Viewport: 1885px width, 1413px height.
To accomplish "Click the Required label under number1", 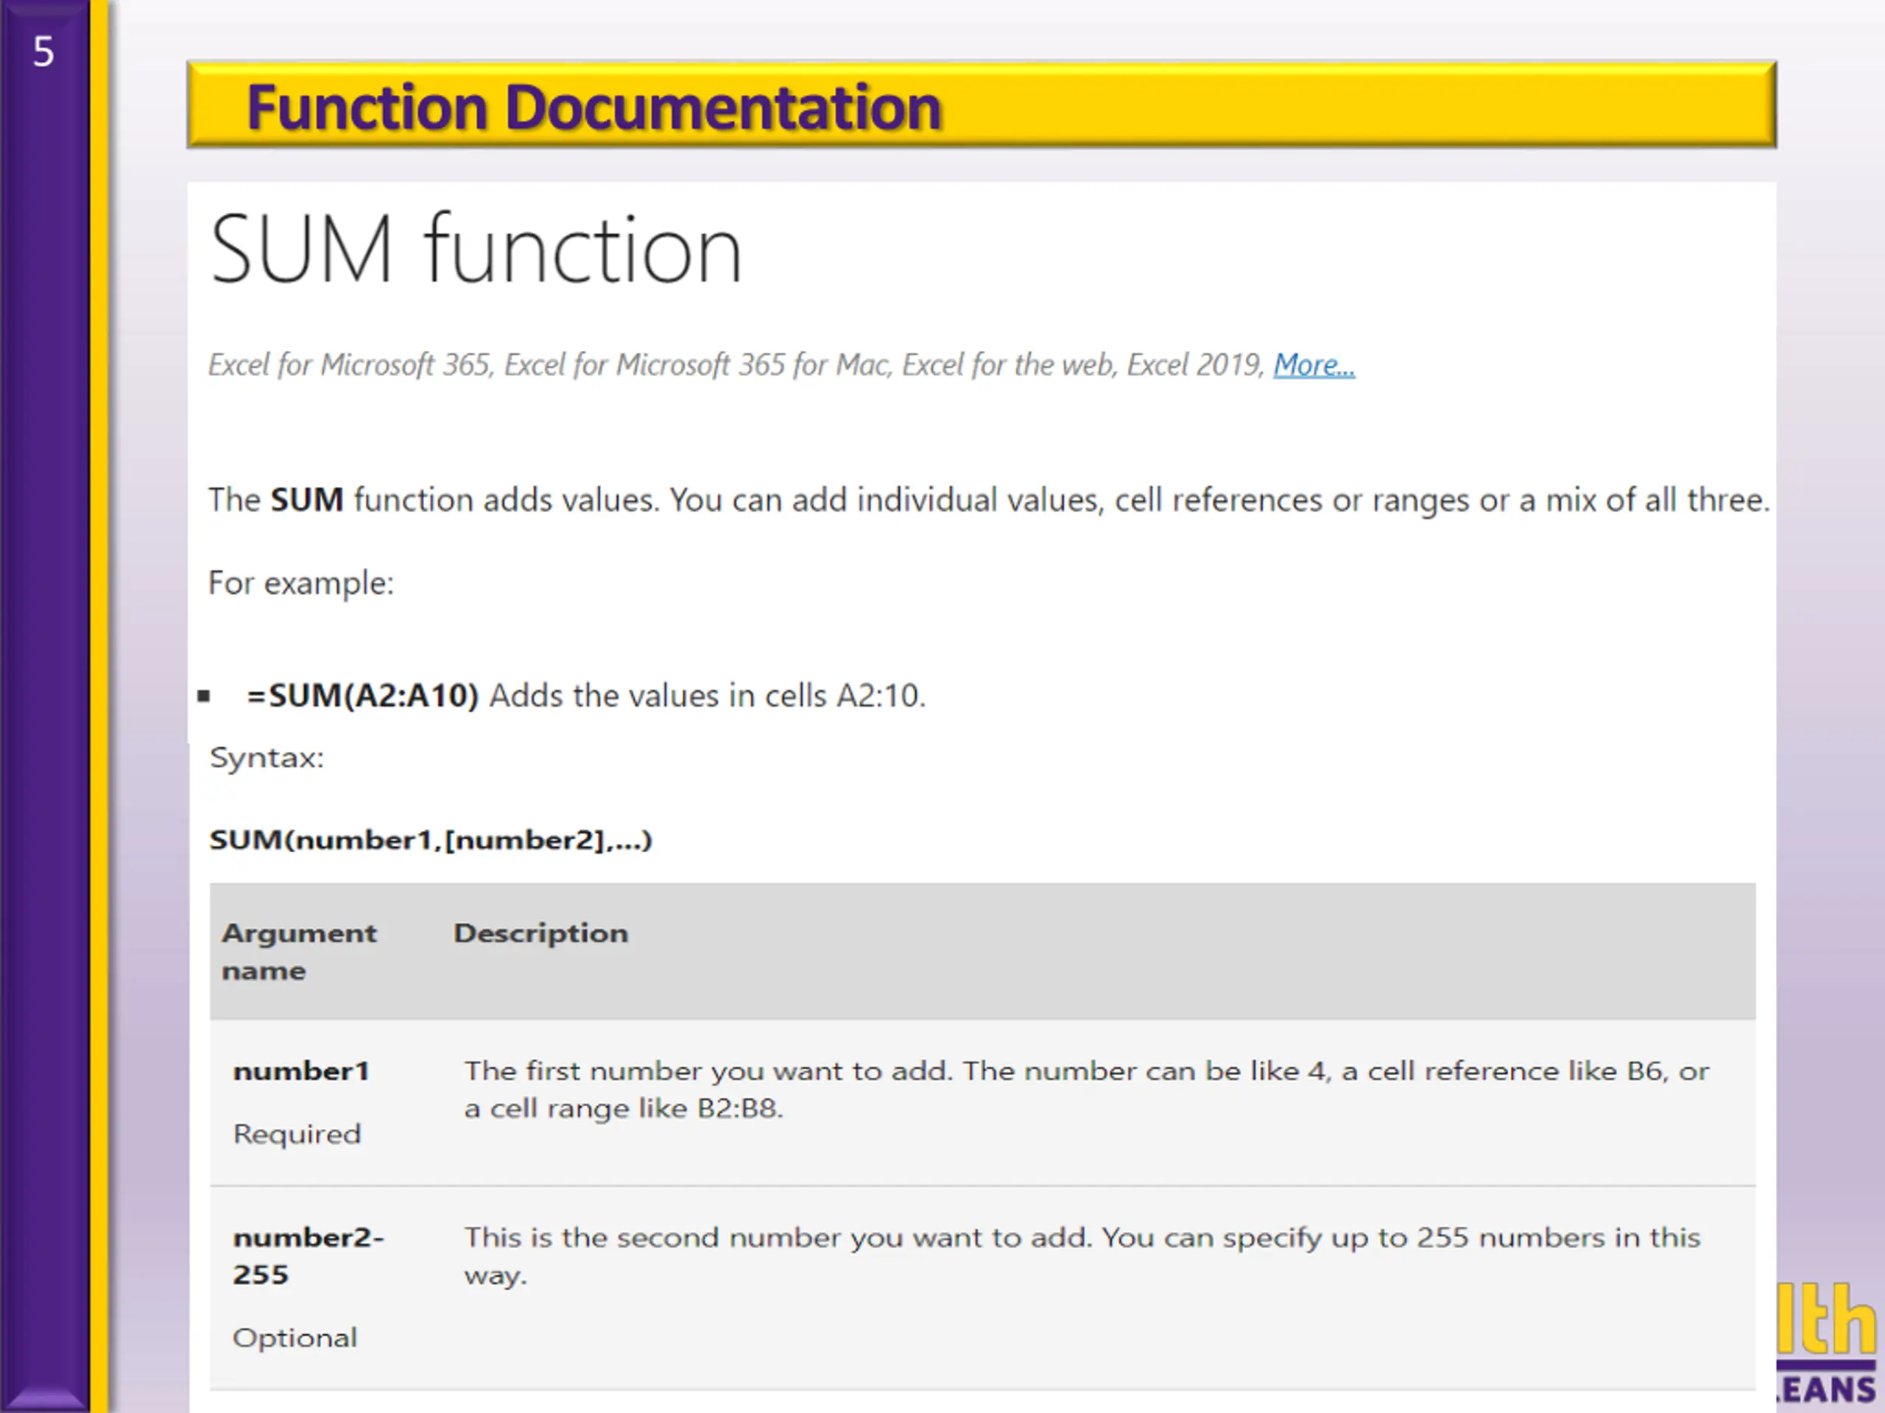I will click(297, 1135).
